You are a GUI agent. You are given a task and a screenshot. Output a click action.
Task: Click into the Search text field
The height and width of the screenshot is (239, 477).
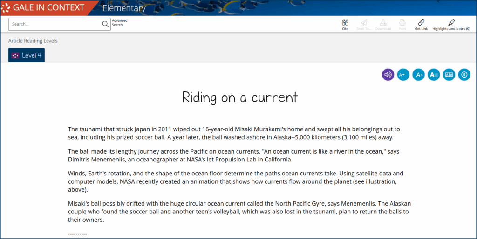[55, 24]
